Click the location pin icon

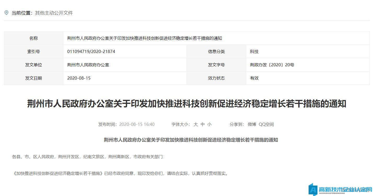6,13
